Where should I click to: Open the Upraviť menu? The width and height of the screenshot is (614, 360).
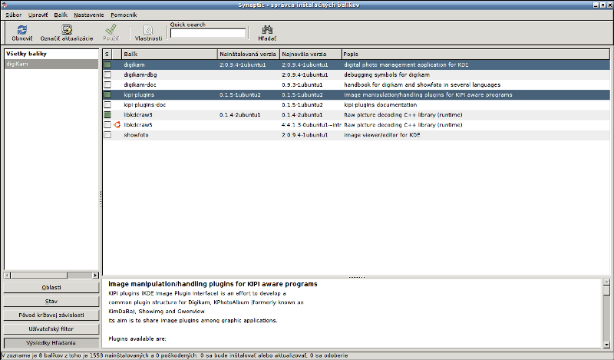38,15
